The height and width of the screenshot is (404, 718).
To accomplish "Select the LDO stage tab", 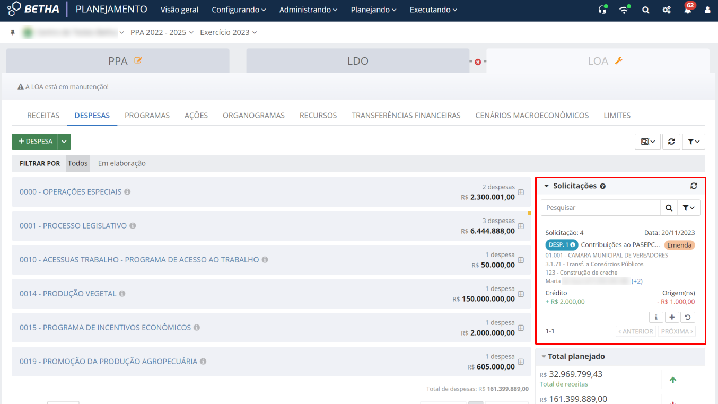I will 357,61.
